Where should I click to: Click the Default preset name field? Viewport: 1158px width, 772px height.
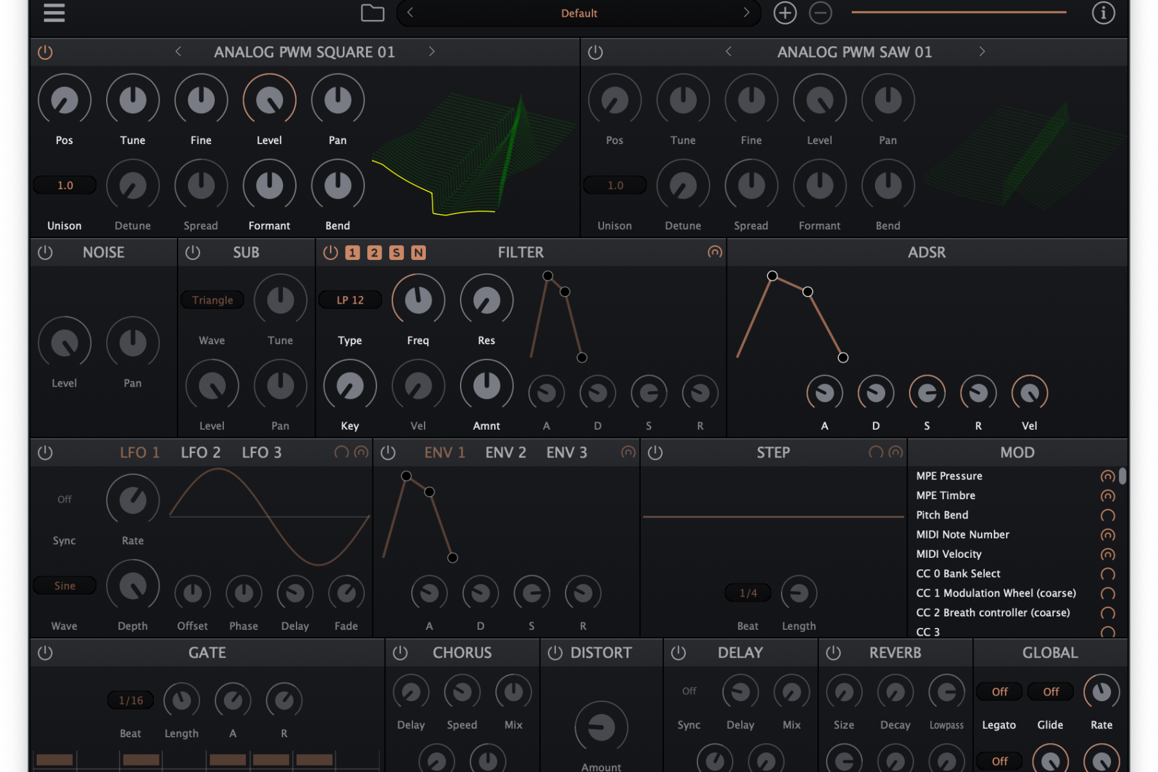click(578, 13)
